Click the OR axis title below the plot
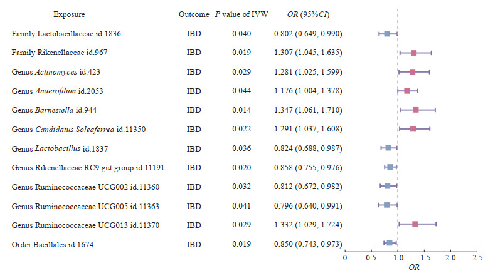 coord(414,267)
